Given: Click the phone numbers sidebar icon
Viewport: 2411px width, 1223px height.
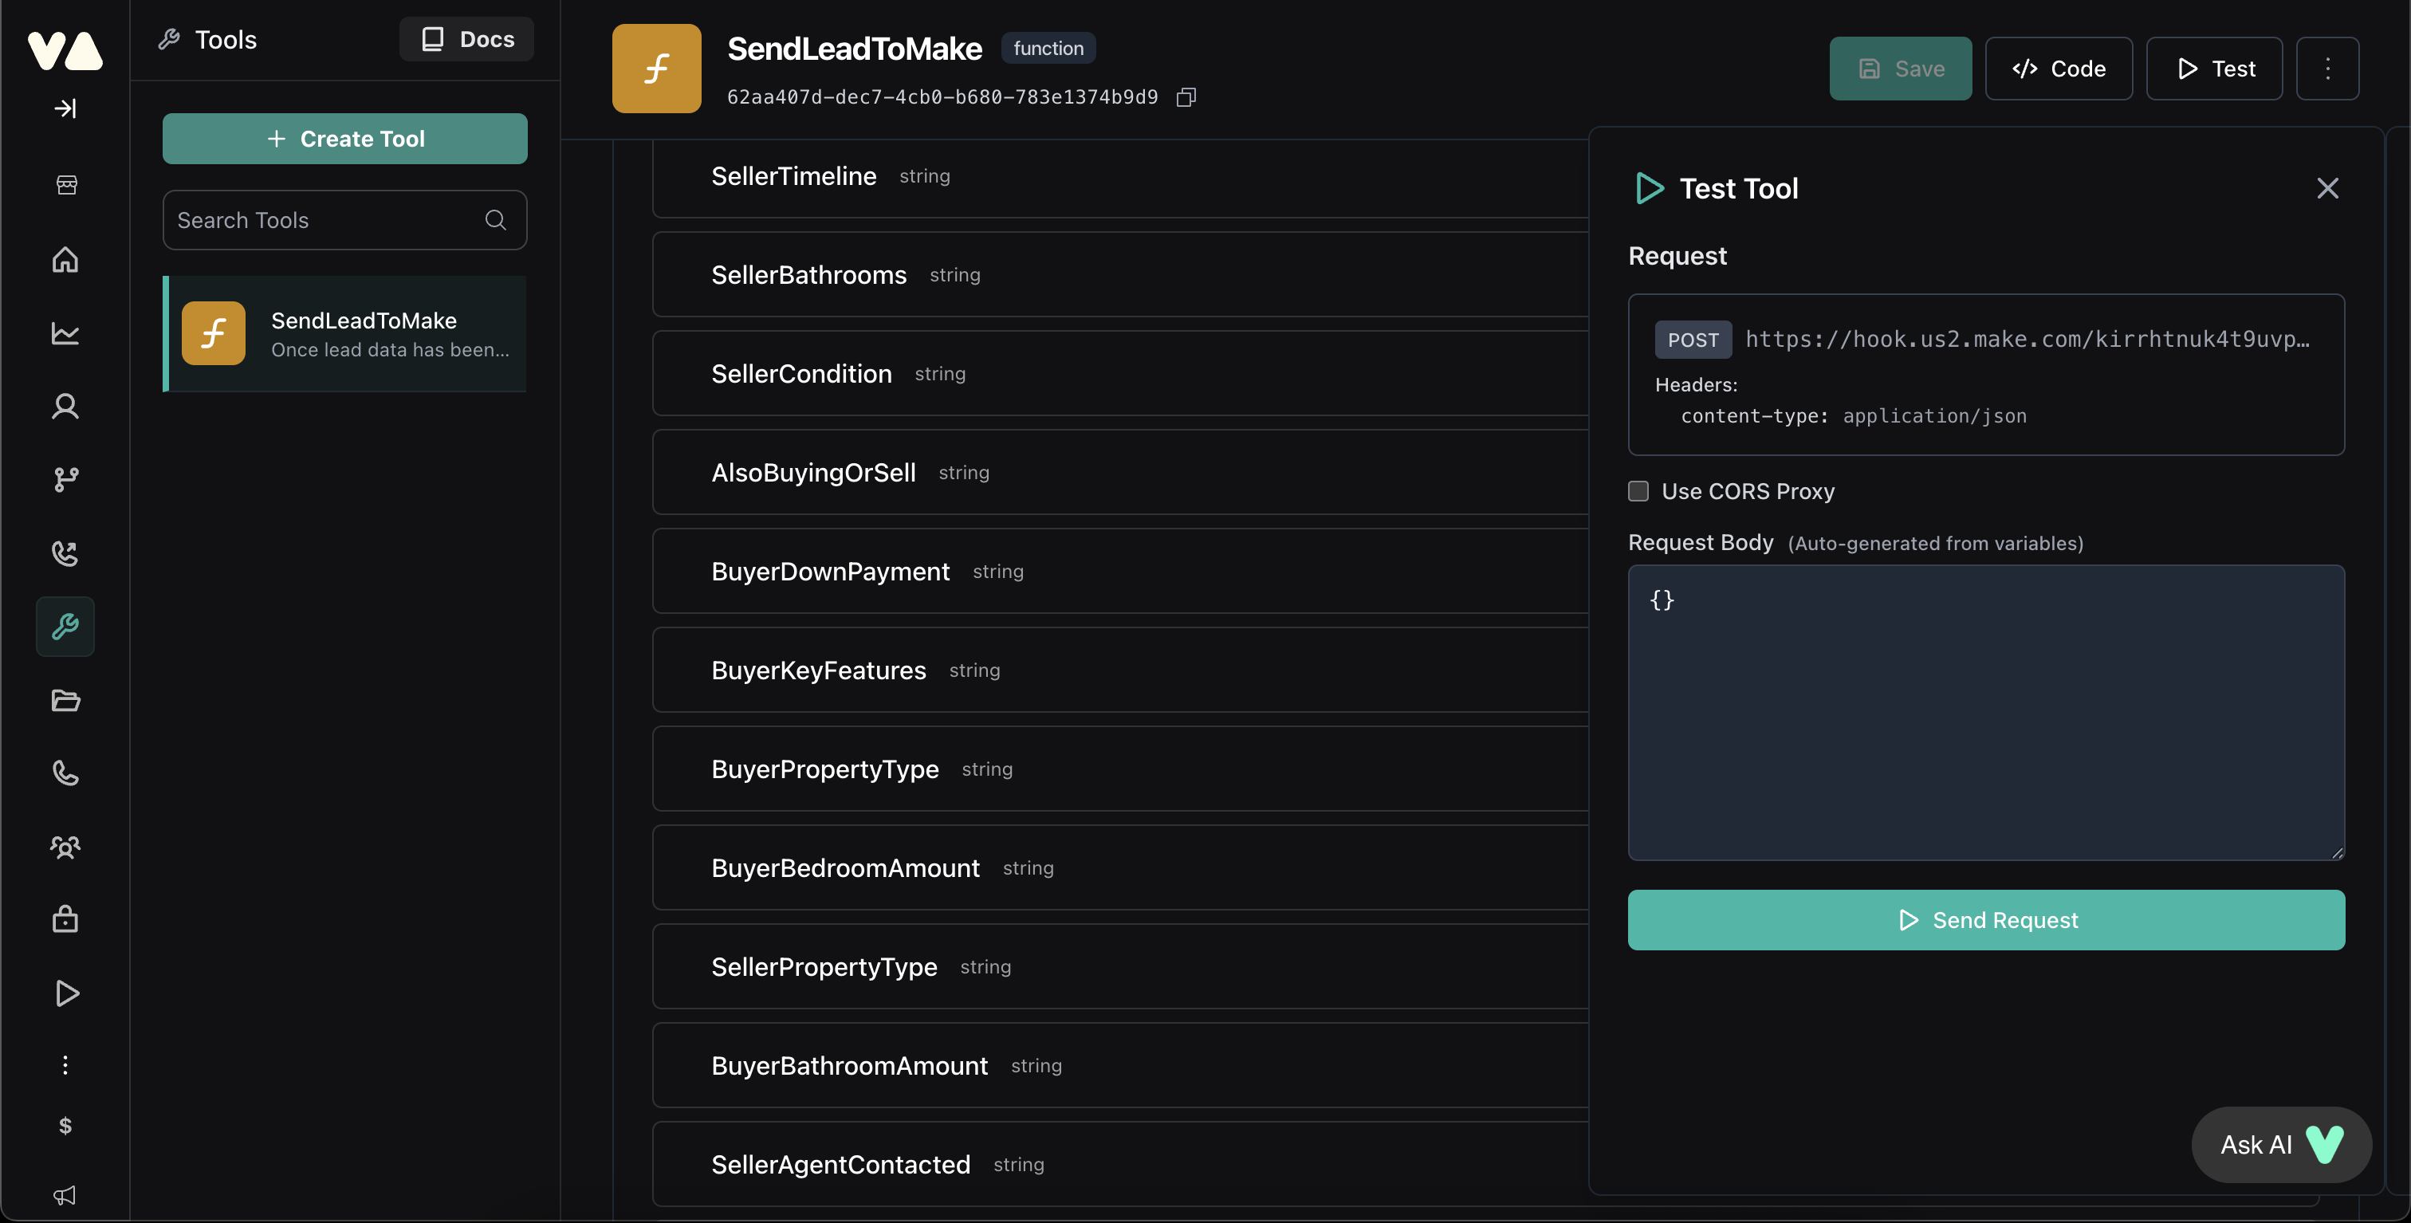Looking at the screenshot, I should tap(65, 773).
